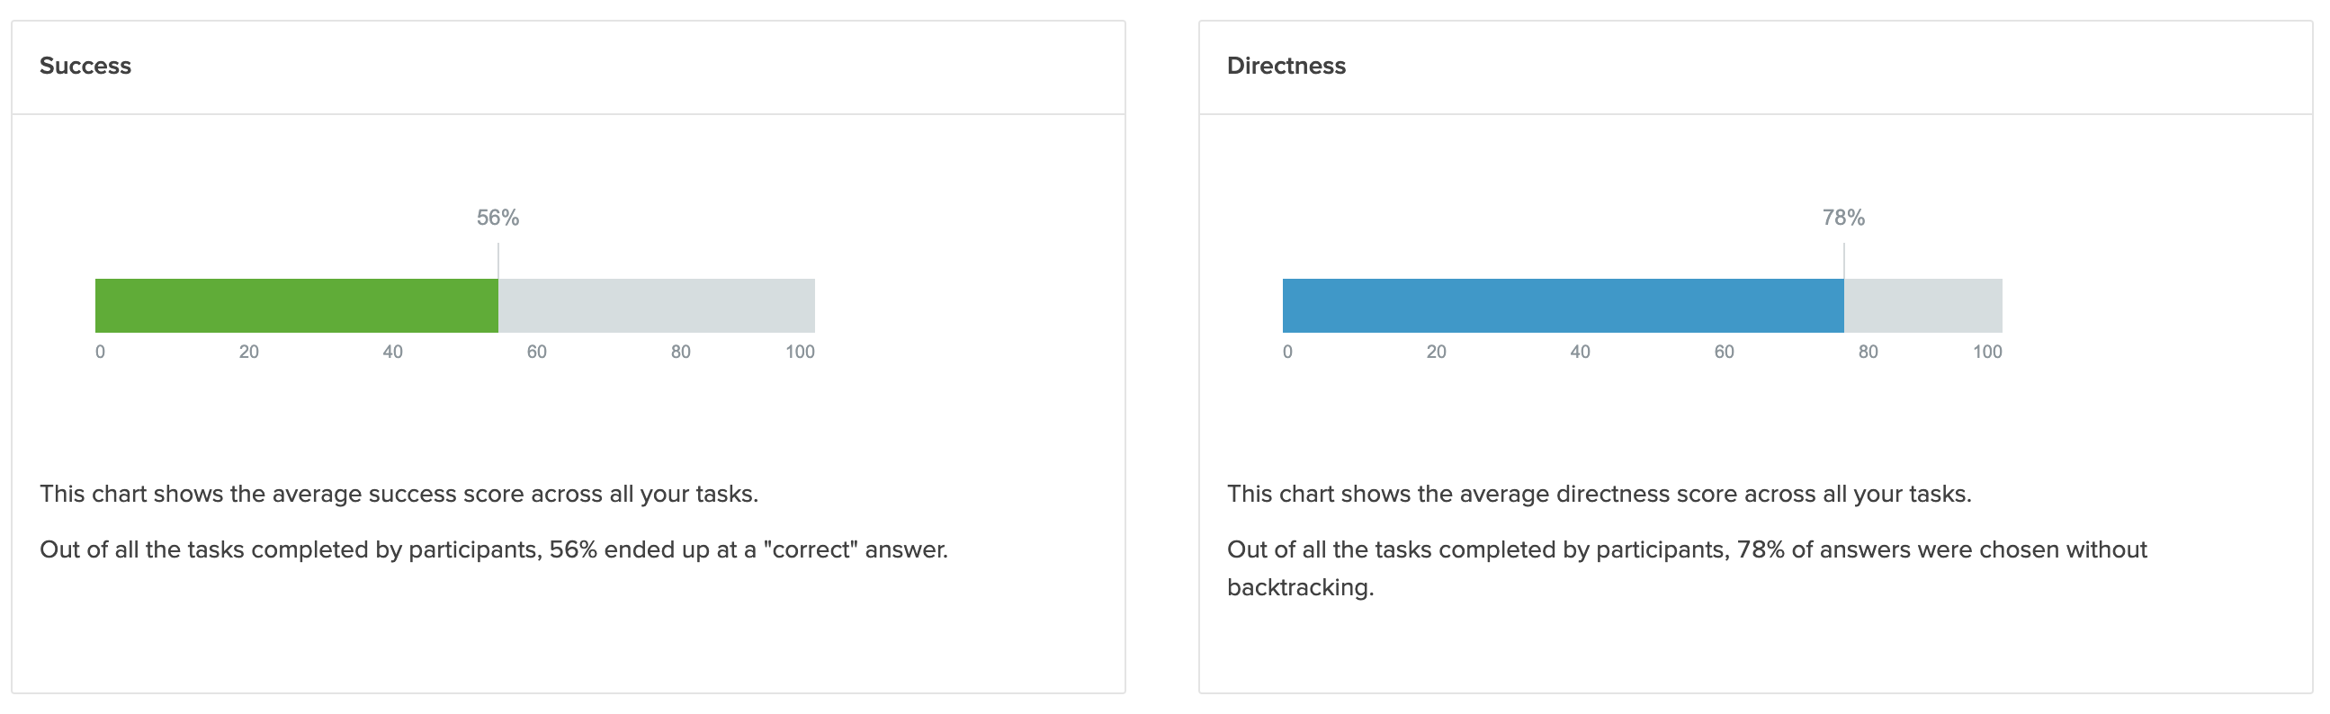Click the average directness score description sentence

click(1599, 494)
